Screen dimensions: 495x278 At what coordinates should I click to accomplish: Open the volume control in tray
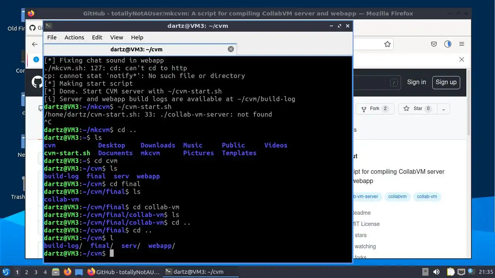(x=436, y=272)
